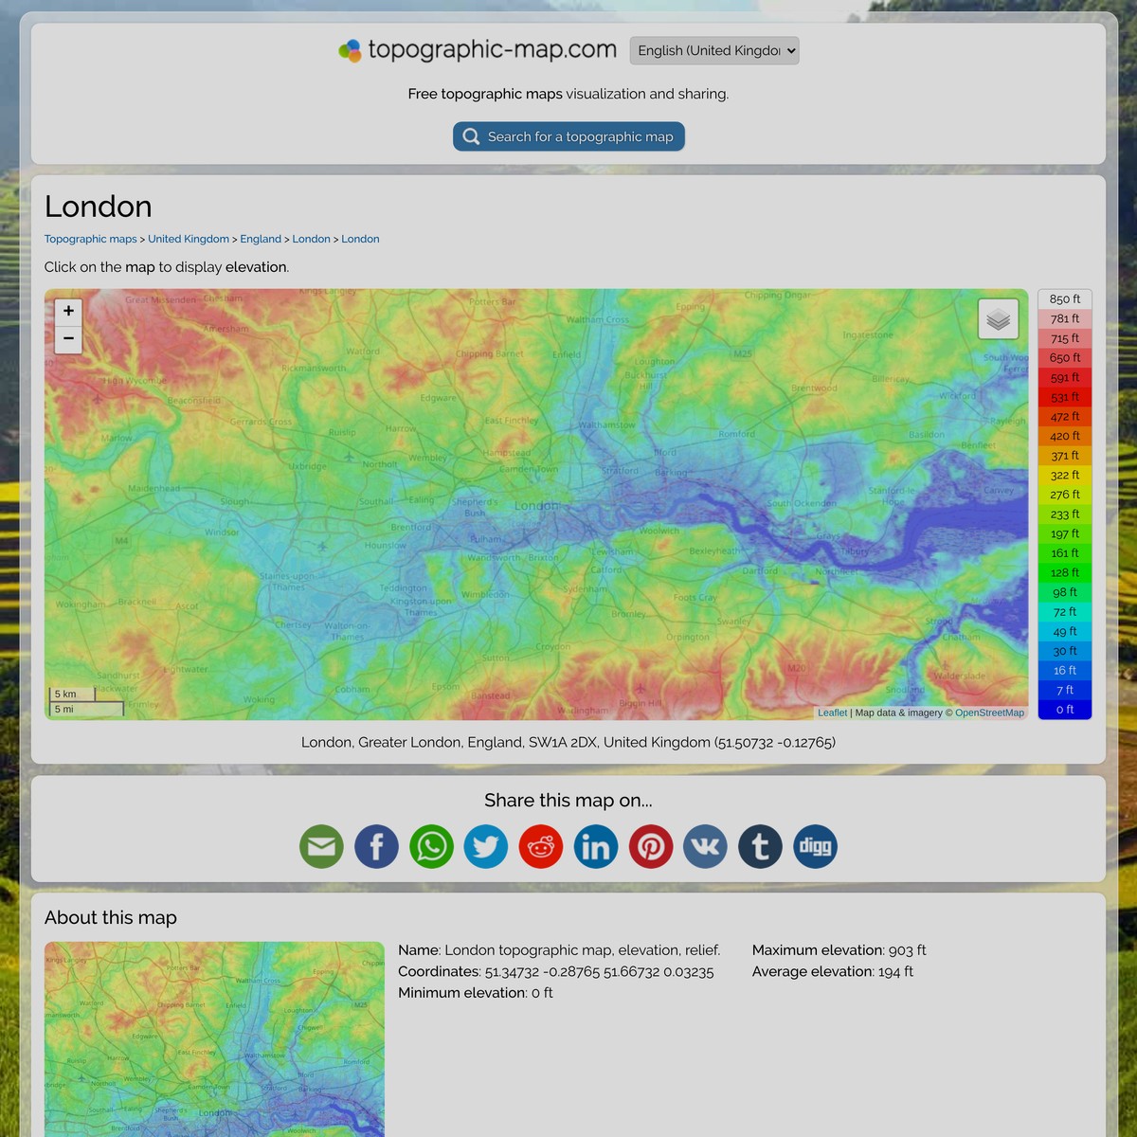Share the map on VK
The height and width of the screenshot is (1137, 1137).
pos(705,845)
